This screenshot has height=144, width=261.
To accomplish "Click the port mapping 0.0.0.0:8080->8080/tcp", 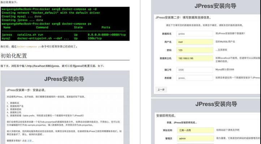I will coord(107,35).
